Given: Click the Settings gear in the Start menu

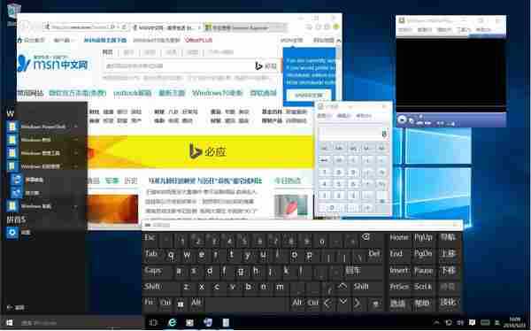Looking at the screenshot, I should (12, 233).
